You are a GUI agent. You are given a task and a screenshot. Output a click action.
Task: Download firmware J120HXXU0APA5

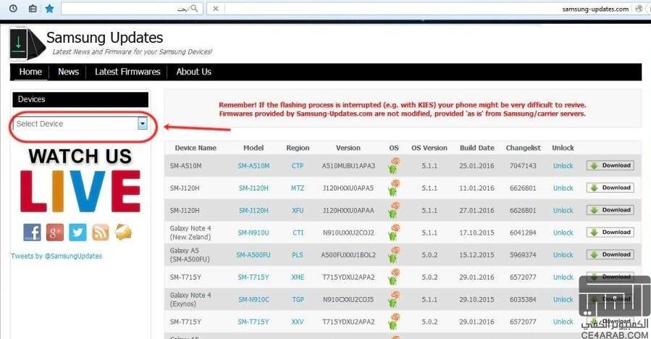pos(610,188)
